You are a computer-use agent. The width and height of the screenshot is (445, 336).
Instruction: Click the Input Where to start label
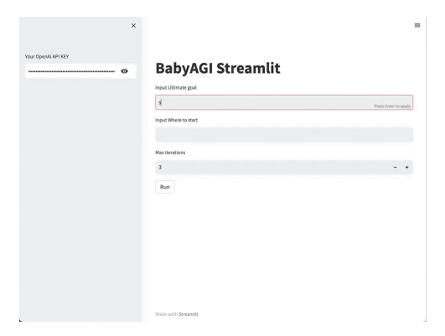pos(177,120)
